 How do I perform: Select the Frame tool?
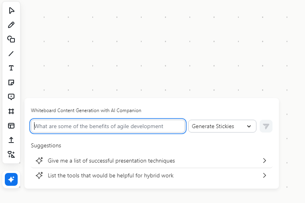tap(11, 111)
